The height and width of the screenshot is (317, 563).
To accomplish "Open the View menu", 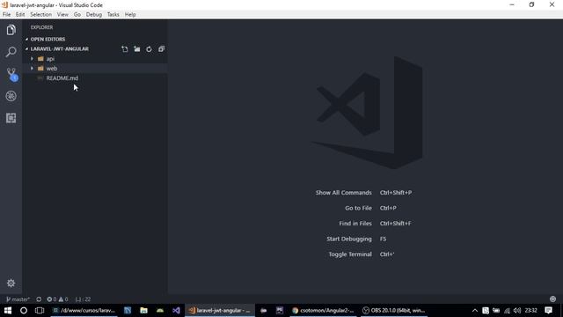I will (x=62, y=14).
